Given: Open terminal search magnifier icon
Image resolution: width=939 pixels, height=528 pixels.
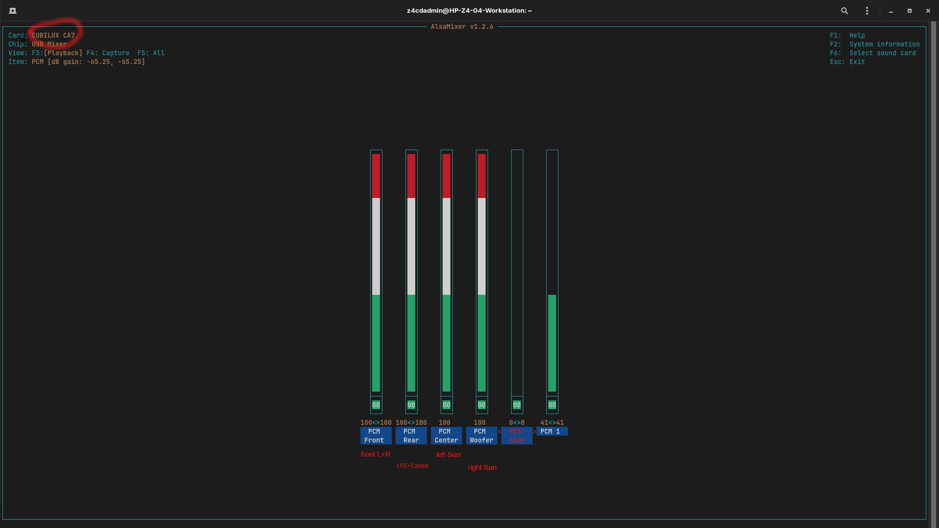Looking at the screenshot, I should pyautogui.click(x=844, y=11).
